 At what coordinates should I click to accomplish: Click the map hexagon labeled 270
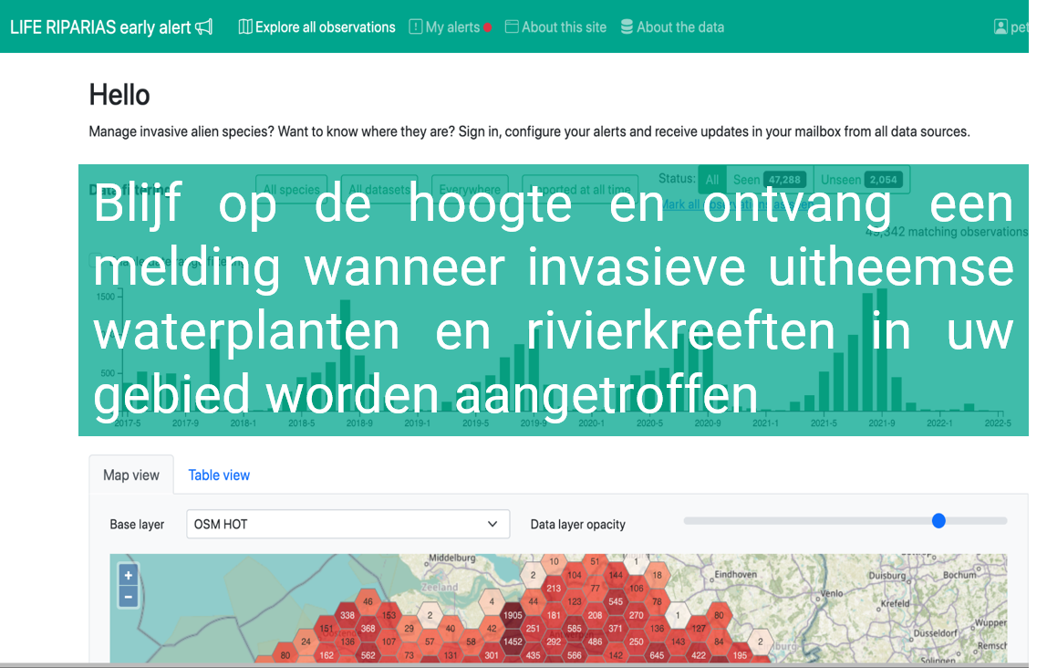637,615
